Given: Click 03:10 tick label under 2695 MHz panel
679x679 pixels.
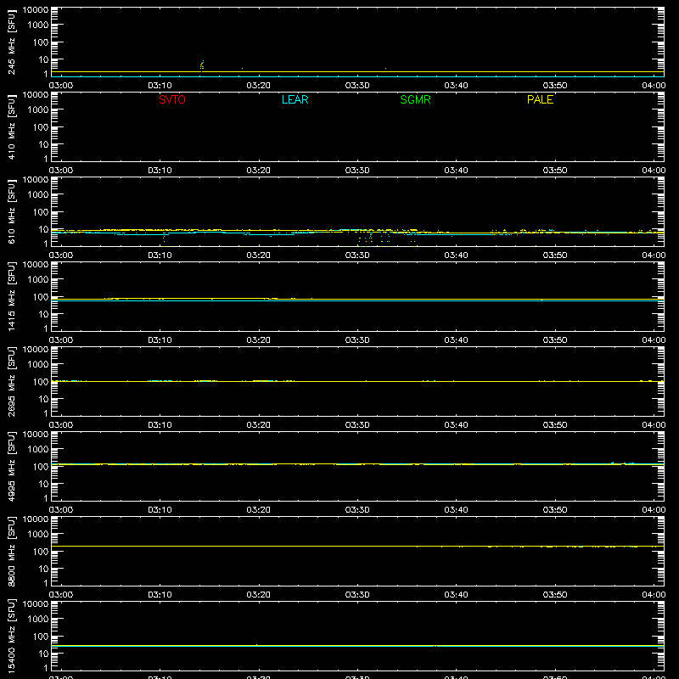Looking at the screenshot, I should click(x=160, y=425).
